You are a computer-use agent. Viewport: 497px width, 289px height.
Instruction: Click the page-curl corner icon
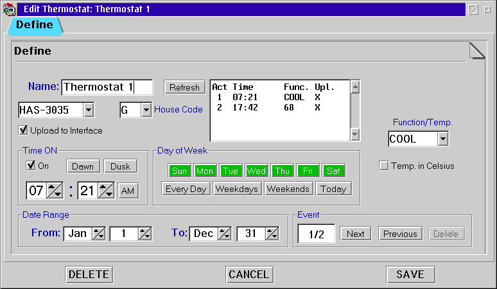pyautogui.click(x=476, y=51)
